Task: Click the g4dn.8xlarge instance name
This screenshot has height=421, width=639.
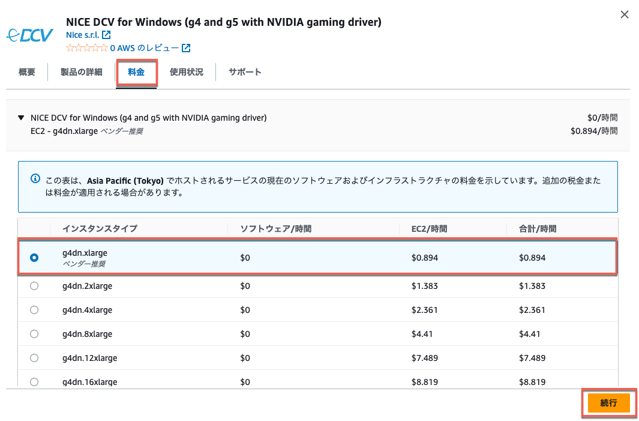Action: pos(87,334)
